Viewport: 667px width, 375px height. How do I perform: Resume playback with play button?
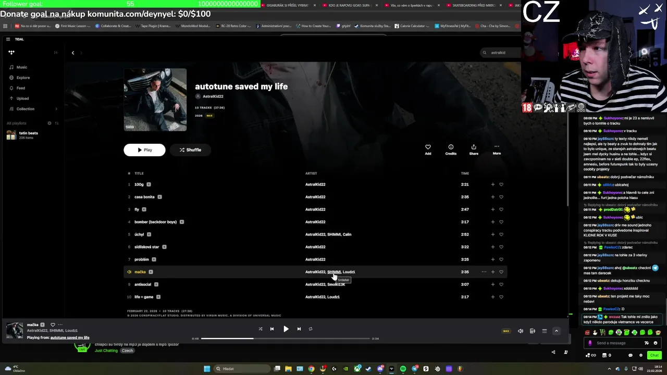tap(286, 329)
